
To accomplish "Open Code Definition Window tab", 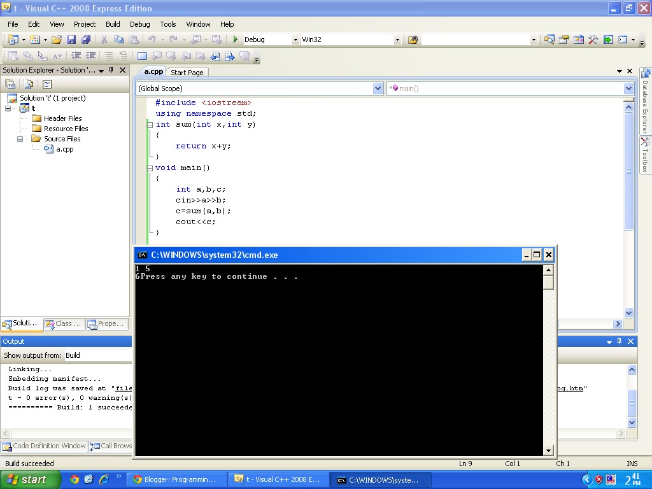I will coord(44,446).
